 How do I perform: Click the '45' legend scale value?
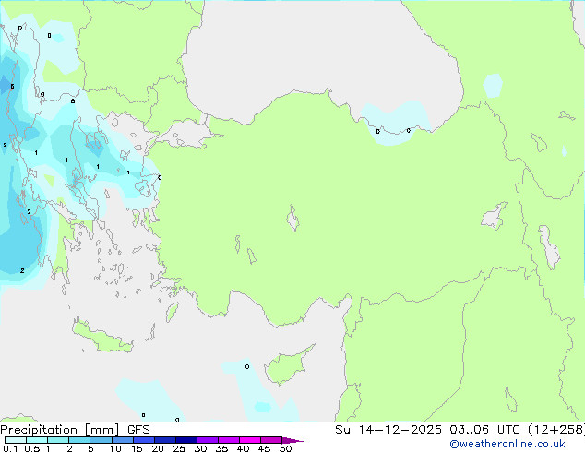264,448
